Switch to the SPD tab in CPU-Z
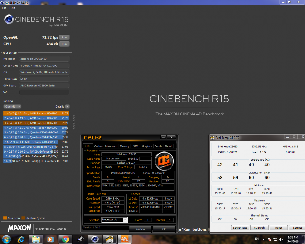Viewport: 305px width, 244px height. [135, 146]
